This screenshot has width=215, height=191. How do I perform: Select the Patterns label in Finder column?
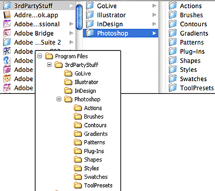click(x=192, y=43)
